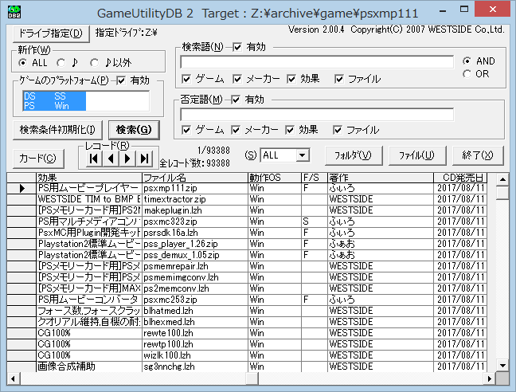Image resolution: width=516 pixels, height=392 pixels.
Task: Click the CD発売日 column header
Action: [463, 178]
